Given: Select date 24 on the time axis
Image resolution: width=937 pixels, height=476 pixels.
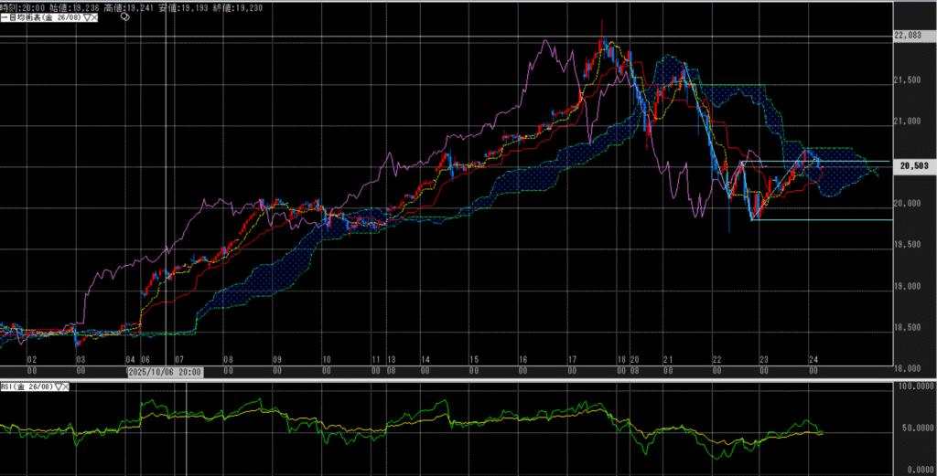Looking at the screenshot, I should (813, 360).
